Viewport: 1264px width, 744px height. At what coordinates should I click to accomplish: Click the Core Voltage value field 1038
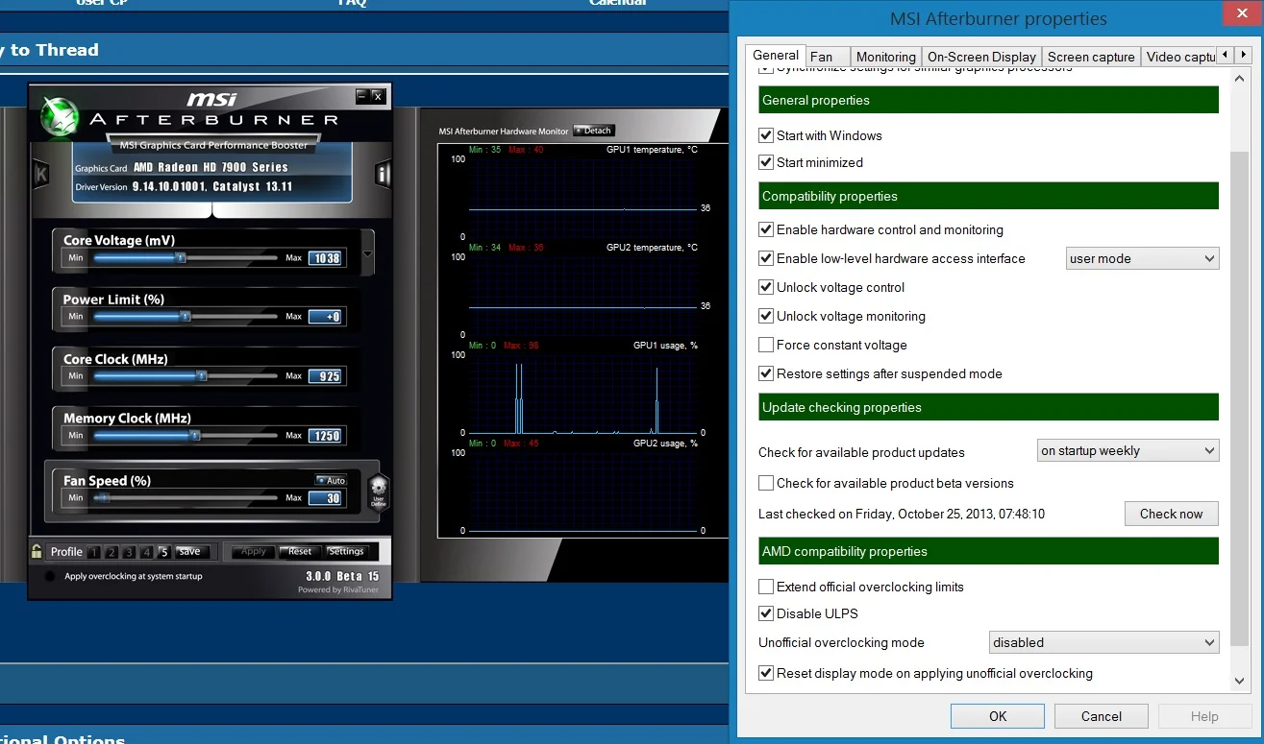click(325, 257)
